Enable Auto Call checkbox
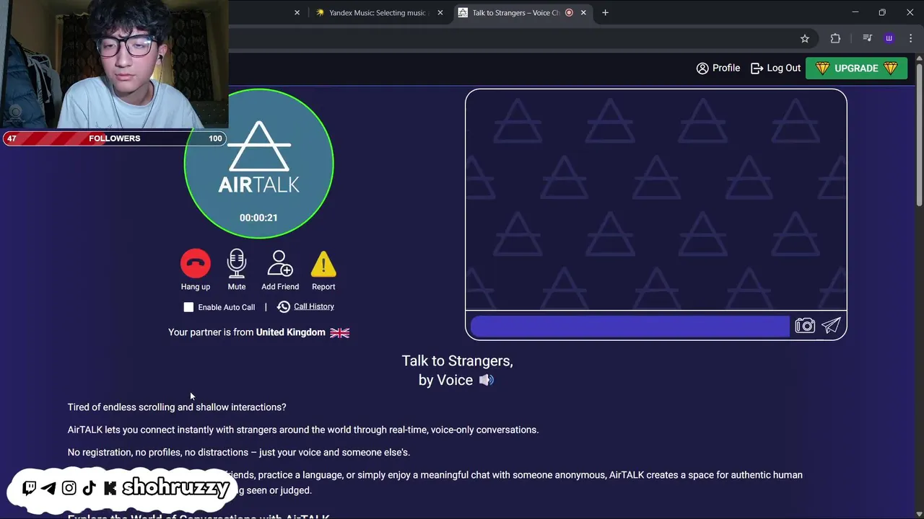Image resolution: width=924 pixels, height=519 pixels. point(188,307)
